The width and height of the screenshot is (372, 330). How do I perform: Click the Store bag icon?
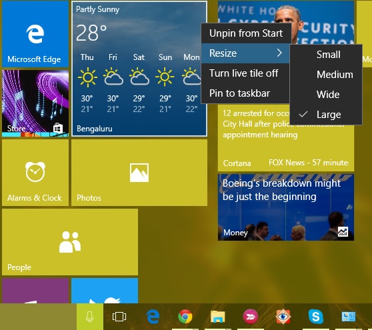point(58,129)
